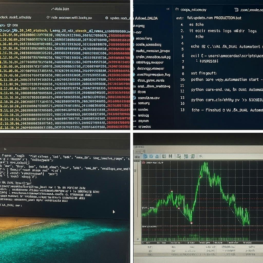This screenshot has height=263, width=263.
Task: Select the srowdes entry in the sidebar
Action: pyautogui.click(x=144, y=127)
